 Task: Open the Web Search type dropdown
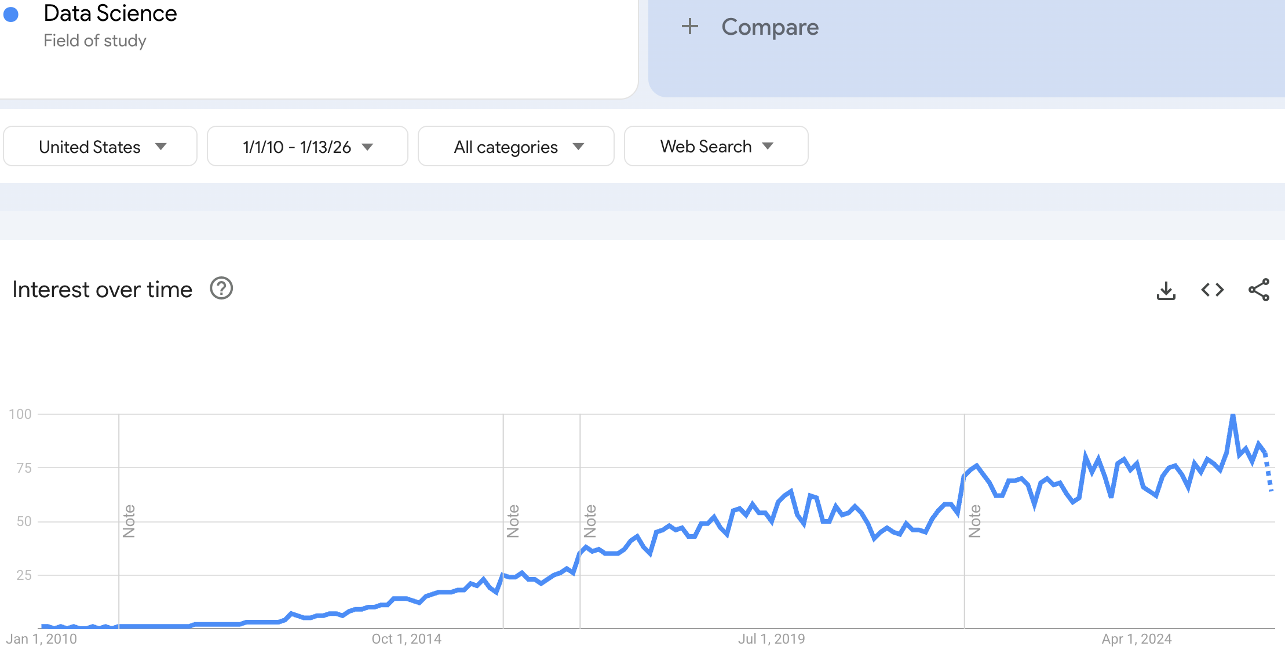click(x=715, y=147)
